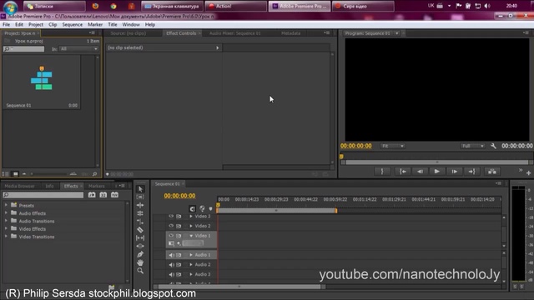Select the Zoom magnifier tool
This screenshot has width=534, height=300.
[x=140, y=271]
